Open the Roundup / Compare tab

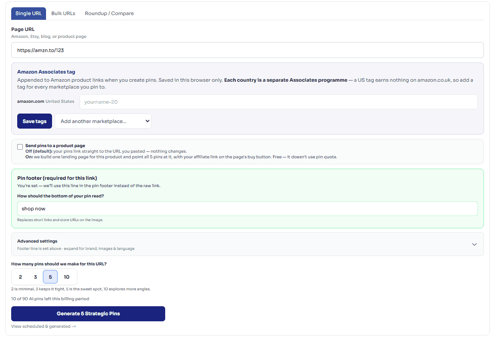point(109,13)
